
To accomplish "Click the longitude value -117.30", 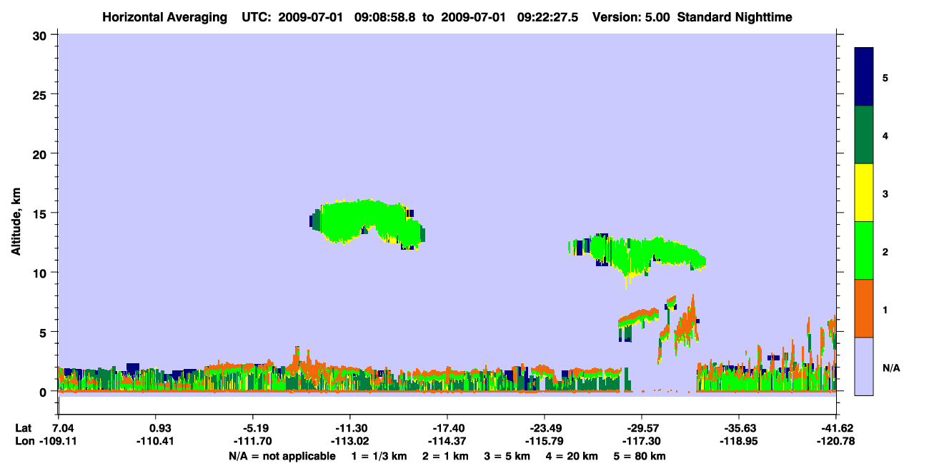I will click(641, 441).
